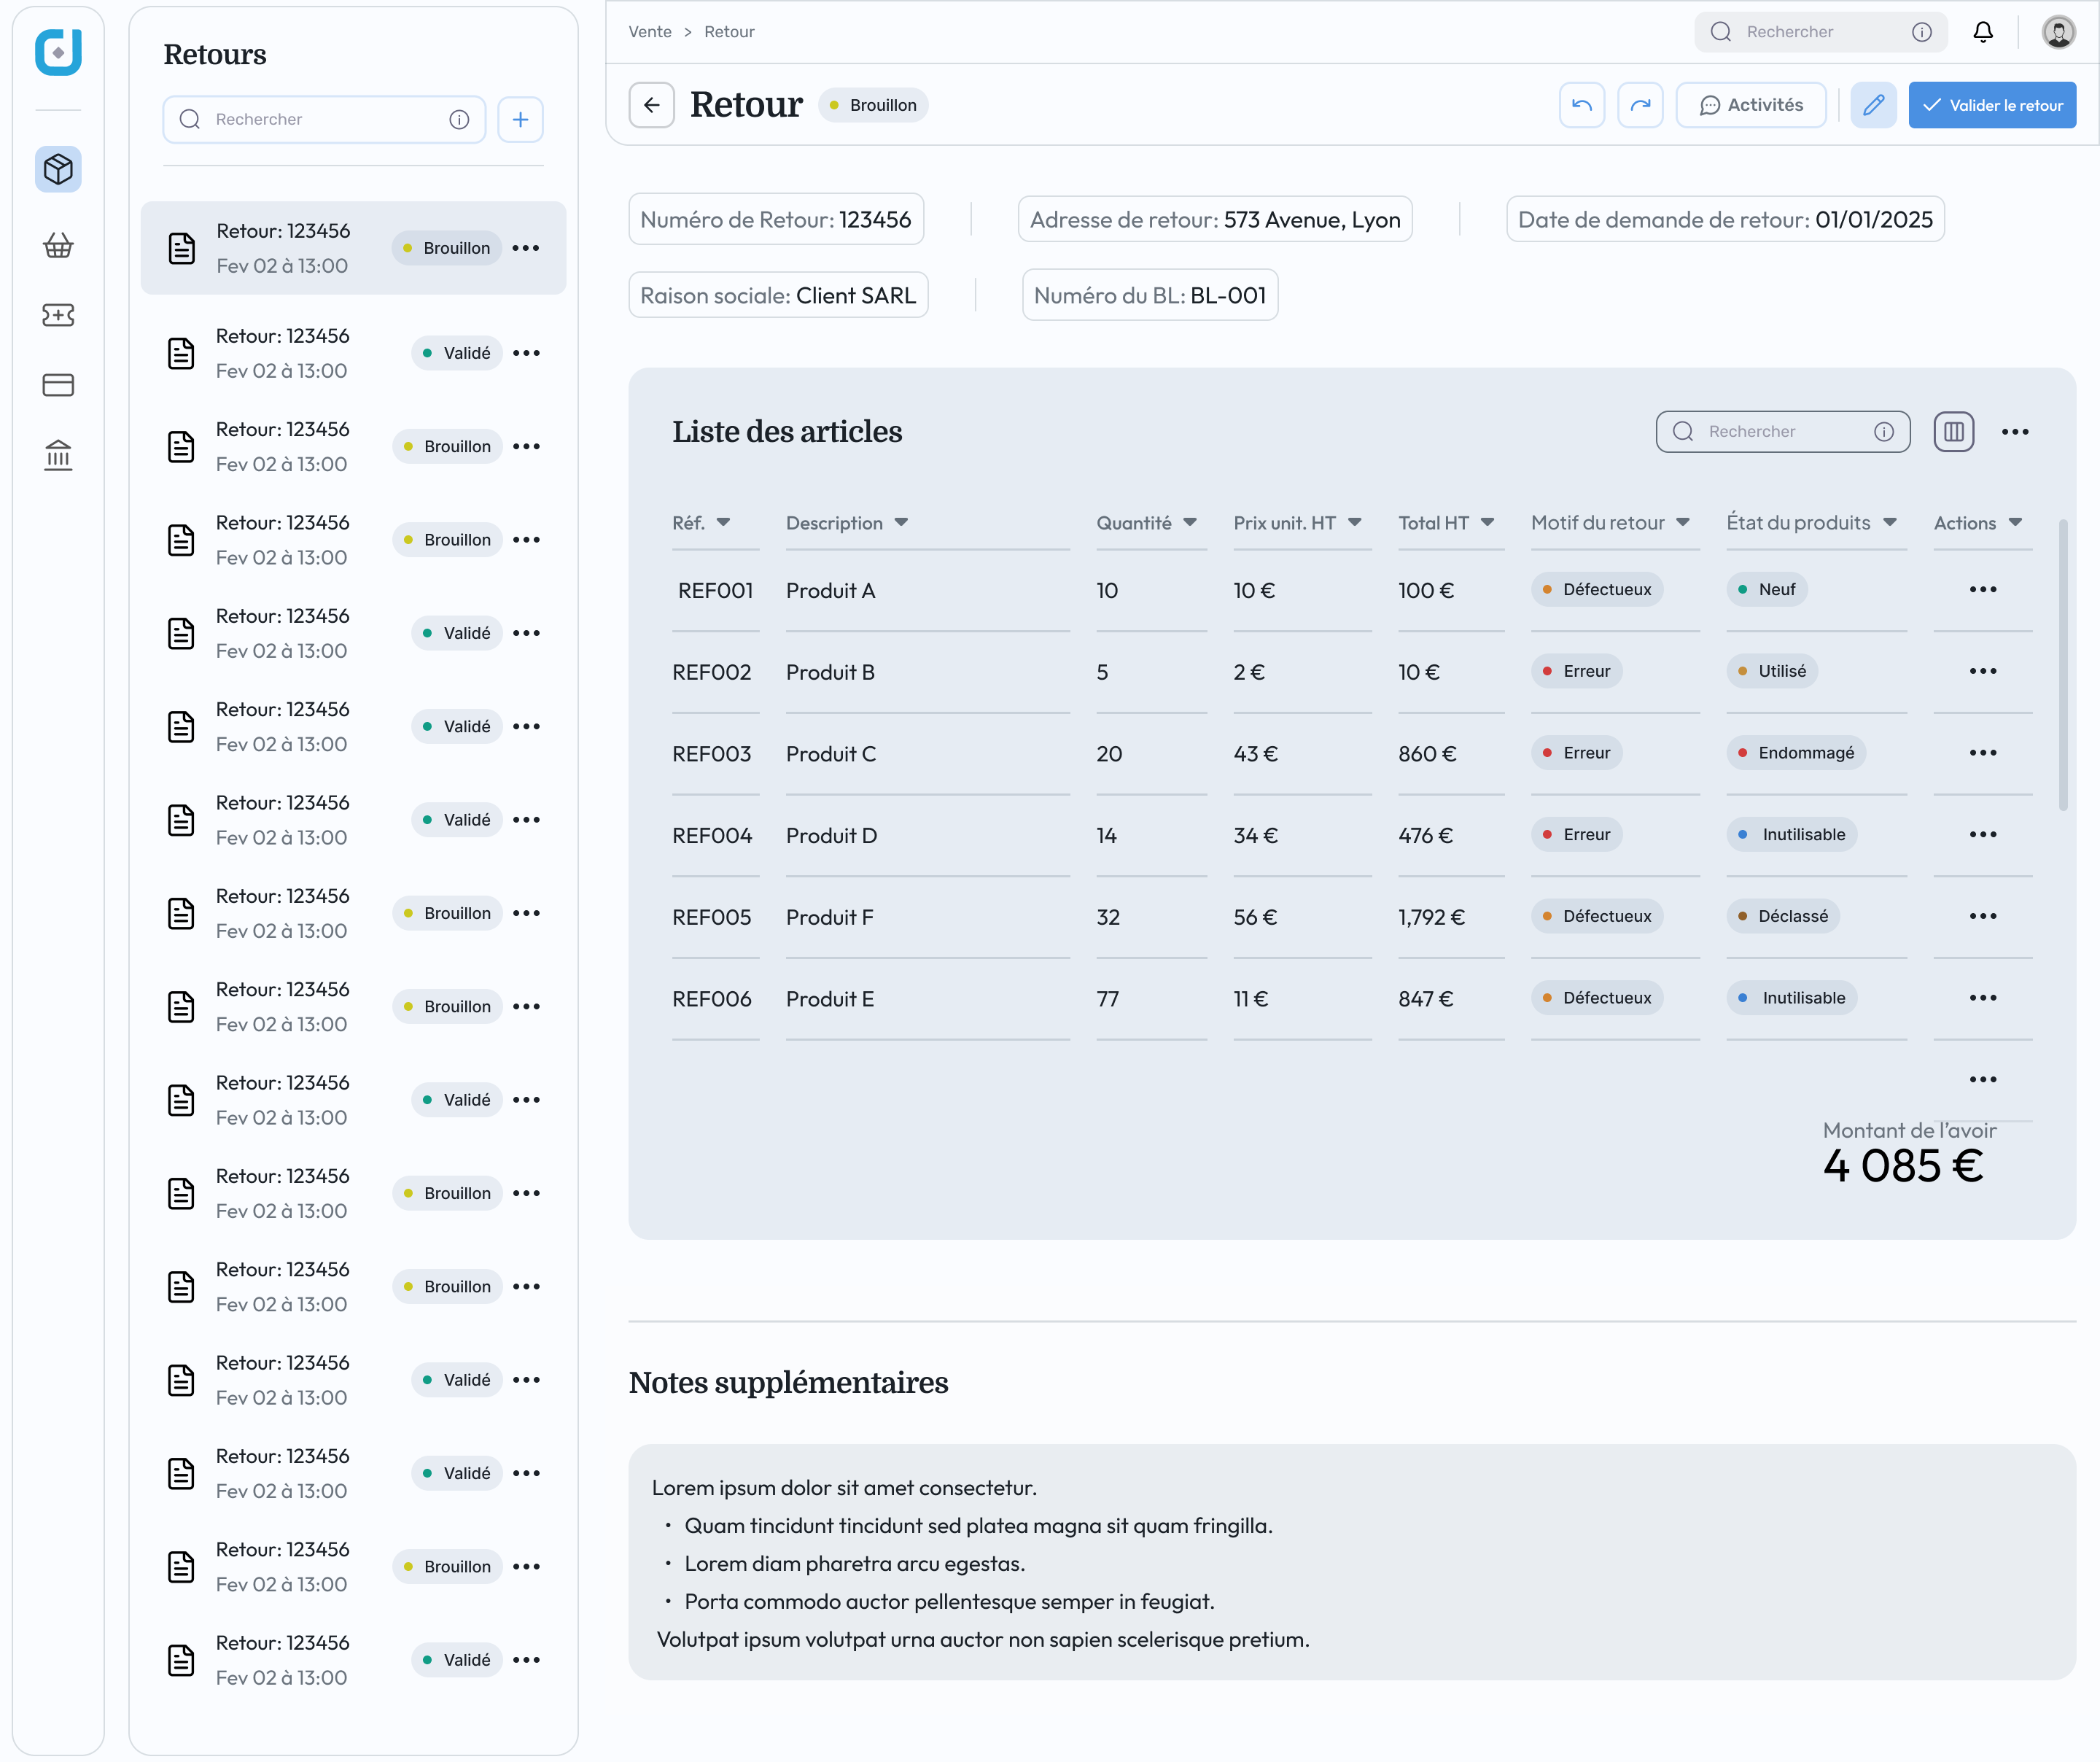
Task: Click info icon in top search bar
Action: coord(1921,32)
